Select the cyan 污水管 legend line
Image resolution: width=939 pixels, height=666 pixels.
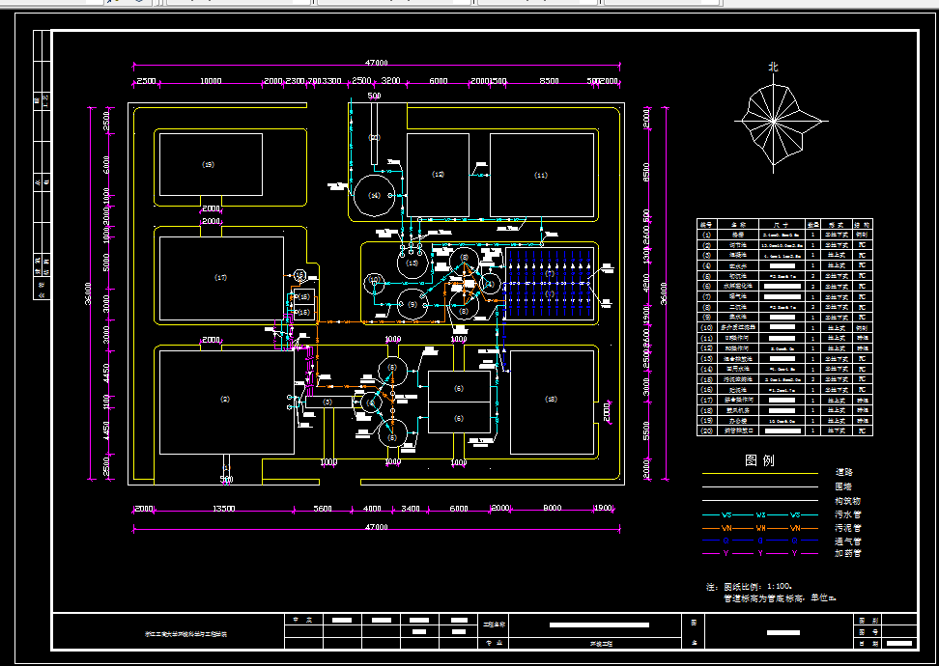tap(760, 514)
